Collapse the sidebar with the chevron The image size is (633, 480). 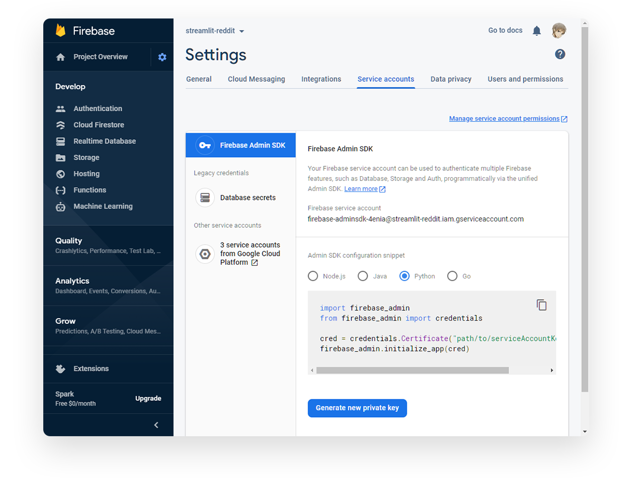(156, 425)
